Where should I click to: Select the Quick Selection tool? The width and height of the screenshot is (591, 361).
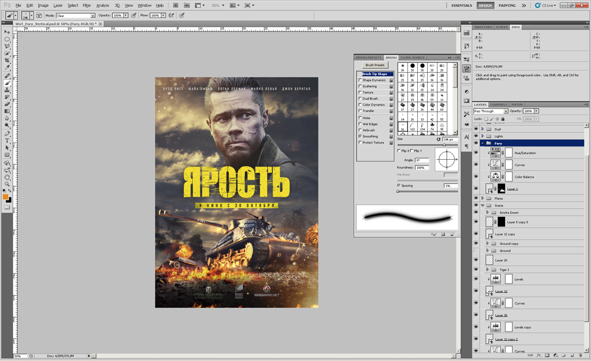(x=7, y=54)
